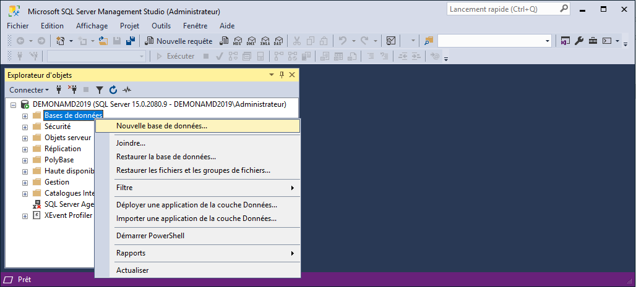Open the Fichier menu
Viewport: 636px width, 287px height.
pos(18,26)
